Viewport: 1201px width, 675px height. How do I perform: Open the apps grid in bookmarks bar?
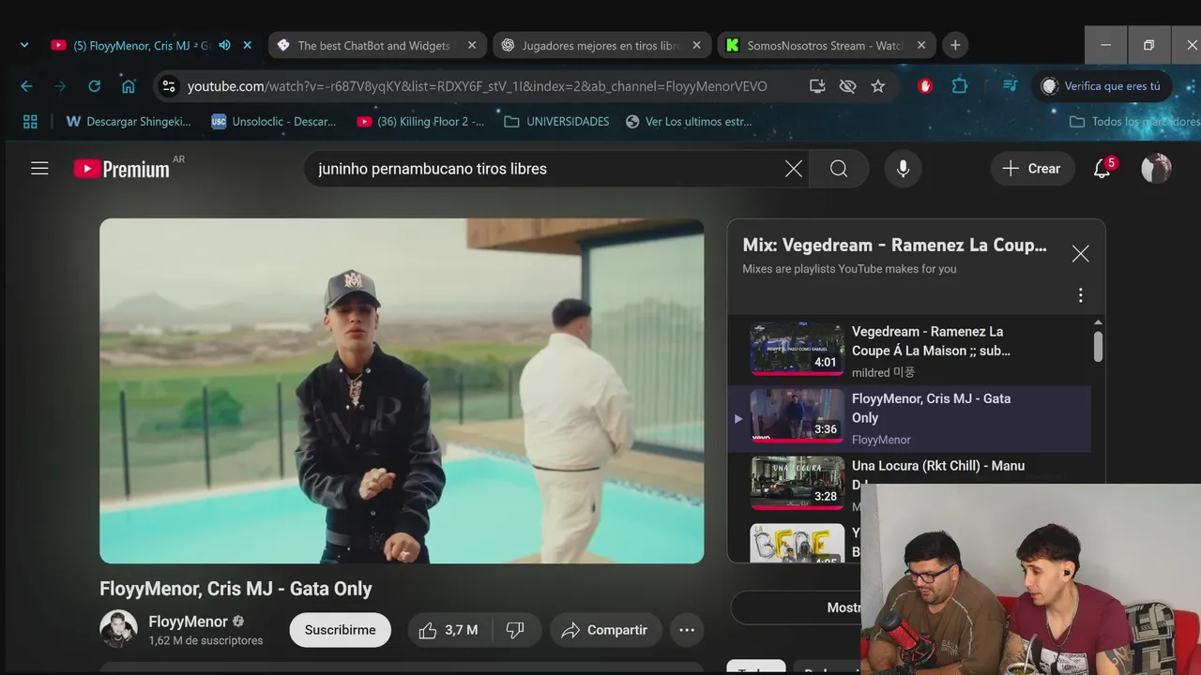pyautogui.click(x=30, y=122)
